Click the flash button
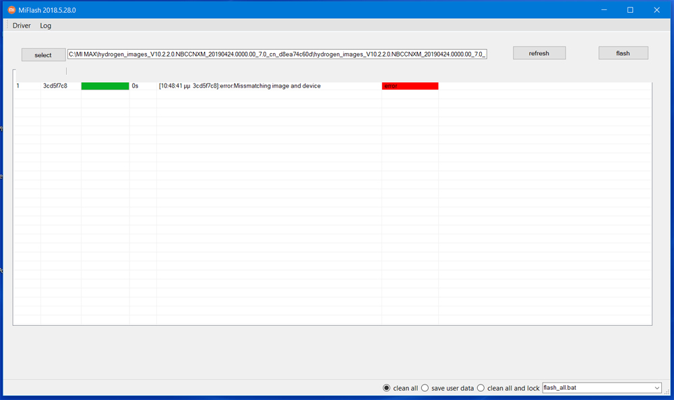Image resolution: width=674 pixels, height=400 pixels. click(623, 53)
